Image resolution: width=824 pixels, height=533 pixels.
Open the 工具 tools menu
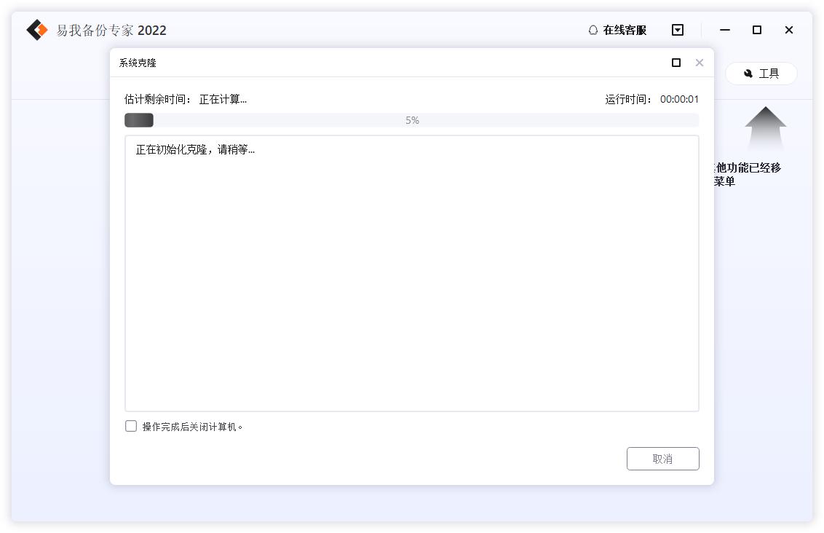click(x=761, y=73)
